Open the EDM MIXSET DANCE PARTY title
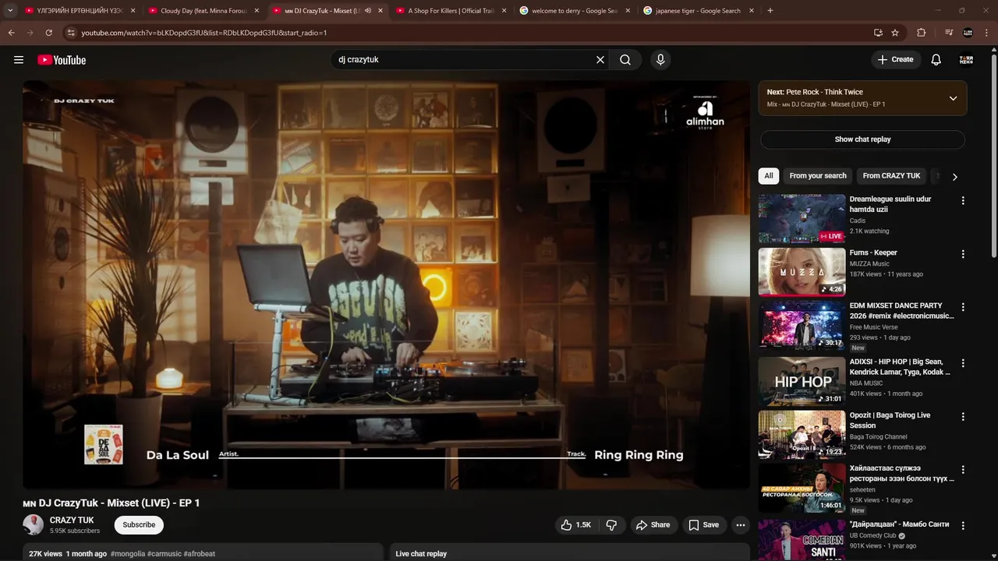The height and width of the screenshot is (561, 998). tap(901, 311)
